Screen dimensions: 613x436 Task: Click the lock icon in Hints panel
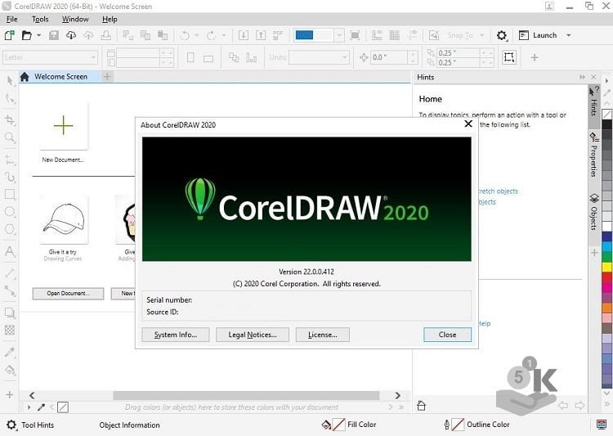click(421, 406)
